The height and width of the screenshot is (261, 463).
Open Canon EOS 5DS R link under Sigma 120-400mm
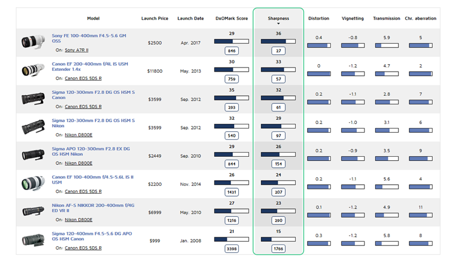tap(83, 248)
